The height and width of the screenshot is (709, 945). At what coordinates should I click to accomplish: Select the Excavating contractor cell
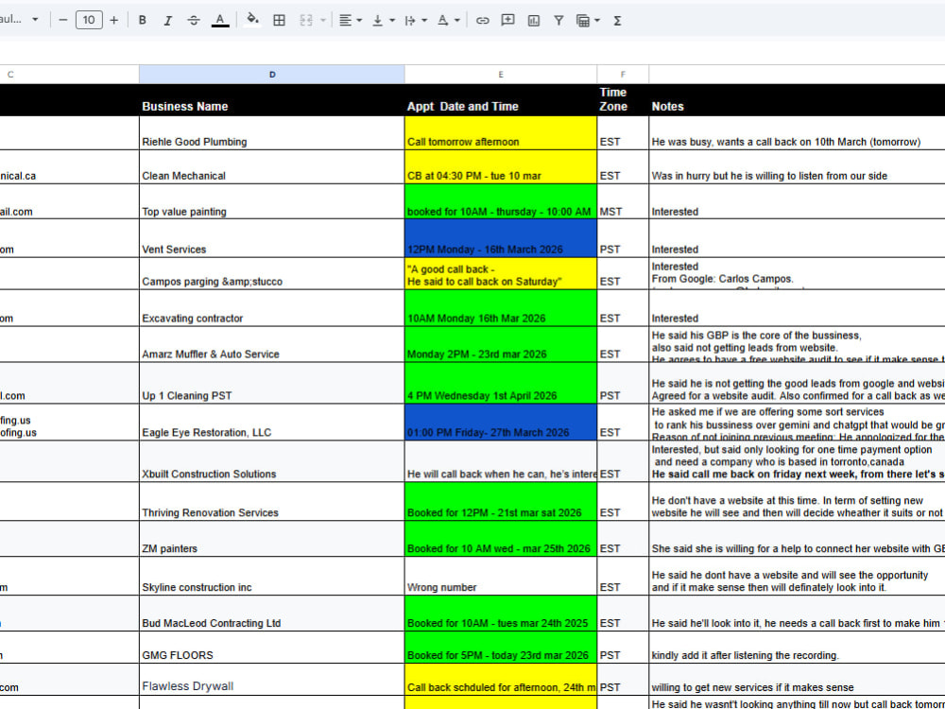point(272,308)
